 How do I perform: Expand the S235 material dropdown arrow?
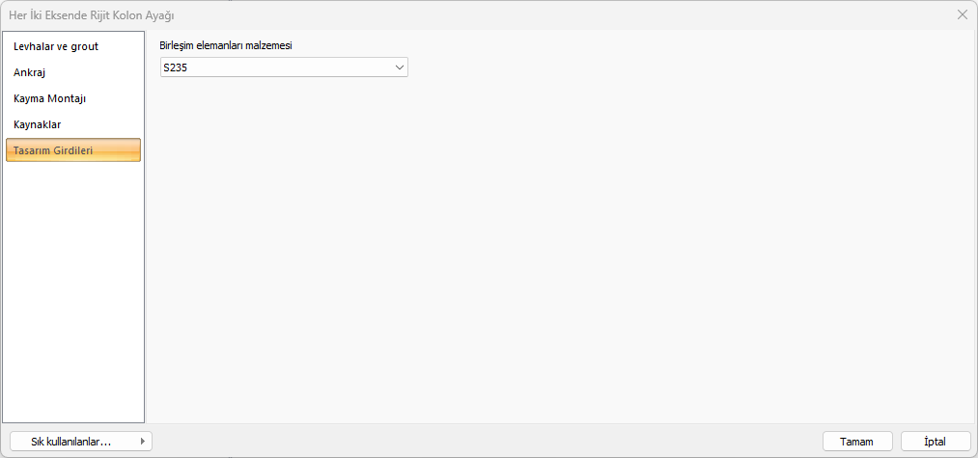tap(399, 67)
